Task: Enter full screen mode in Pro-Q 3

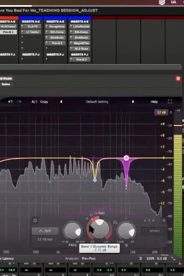Action: (170, 101)
